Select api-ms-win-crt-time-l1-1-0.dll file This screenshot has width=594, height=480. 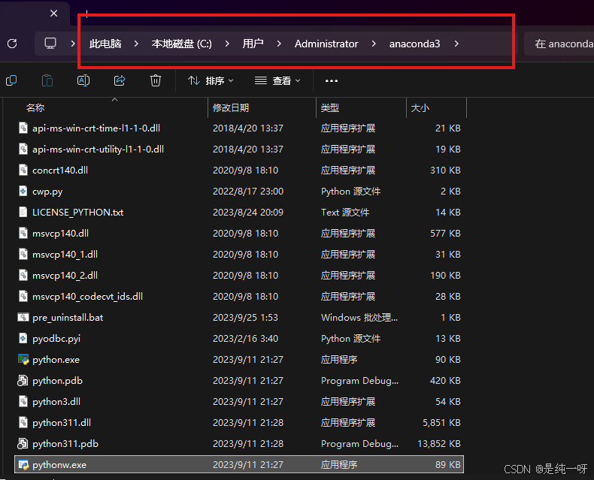coord(96,128)
